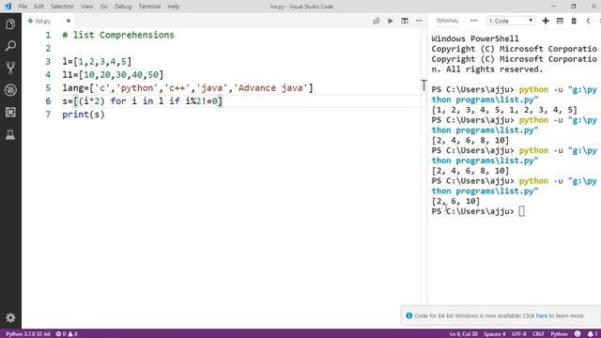Show errors and warnings count
The width and height of the screenshot is (601, 338).
[67, 334]
